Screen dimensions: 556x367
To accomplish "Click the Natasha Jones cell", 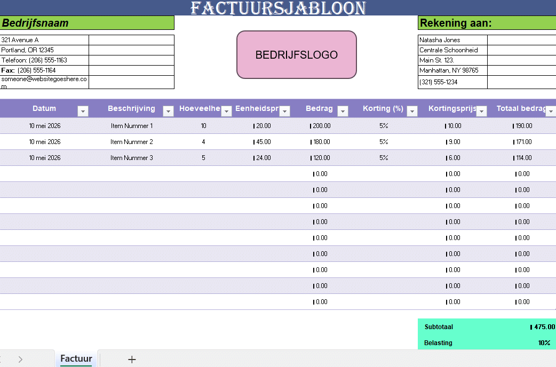I will coord(452,39).
